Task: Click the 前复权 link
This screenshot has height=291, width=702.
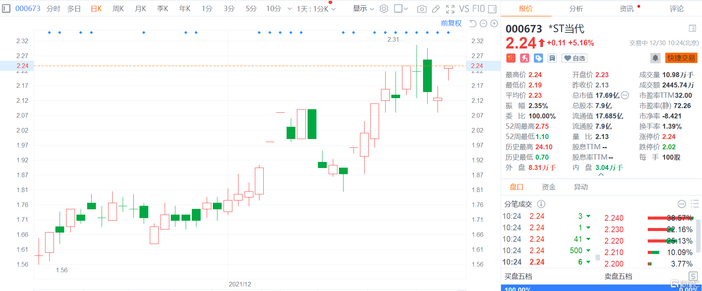Action: 451,23
